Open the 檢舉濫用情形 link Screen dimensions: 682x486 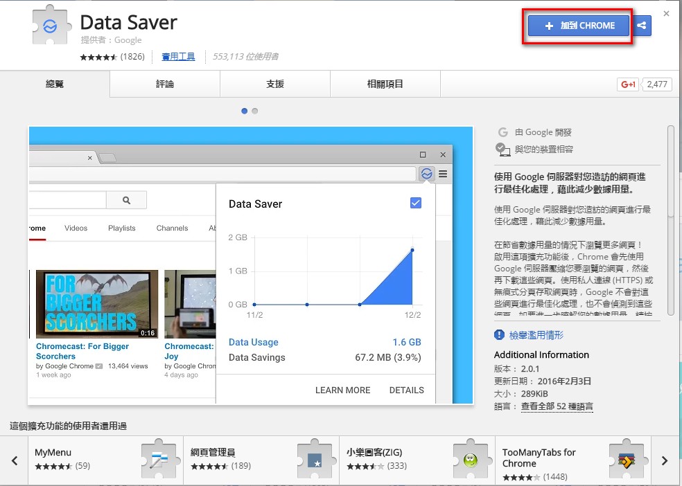[536, 335]
